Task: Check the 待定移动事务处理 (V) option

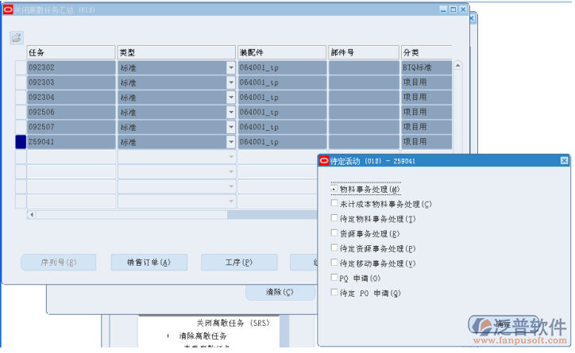Action: click(334, 263)
